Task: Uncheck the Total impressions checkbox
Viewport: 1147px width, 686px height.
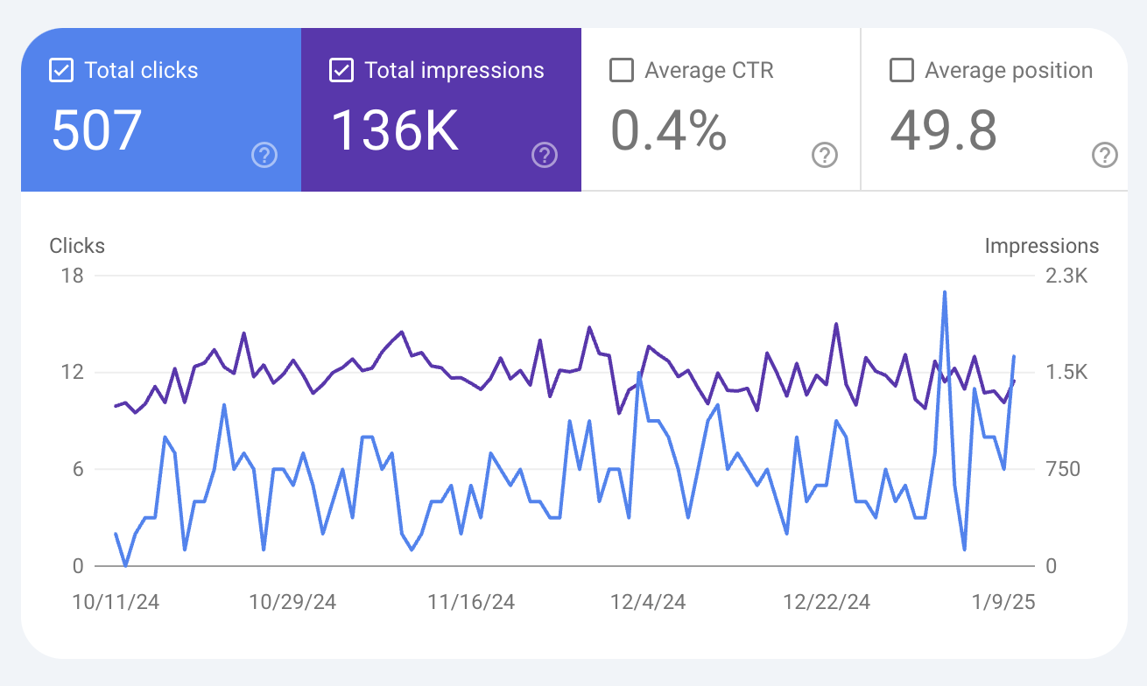Action: 341,70
